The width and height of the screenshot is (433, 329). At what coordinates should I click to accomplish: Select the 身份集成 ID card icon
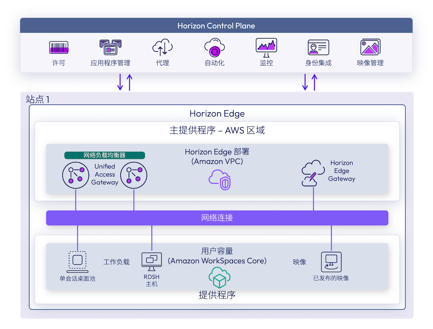318,48
